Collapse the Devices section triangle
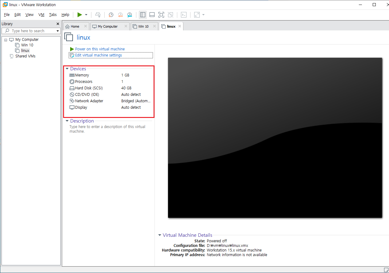The width and height of the screenshot is (389, 273). (67, 69)
